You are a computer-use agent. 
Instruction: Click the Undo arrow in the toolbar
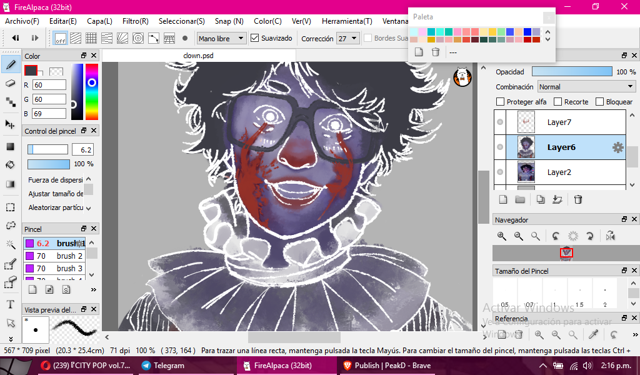point(16,38)
